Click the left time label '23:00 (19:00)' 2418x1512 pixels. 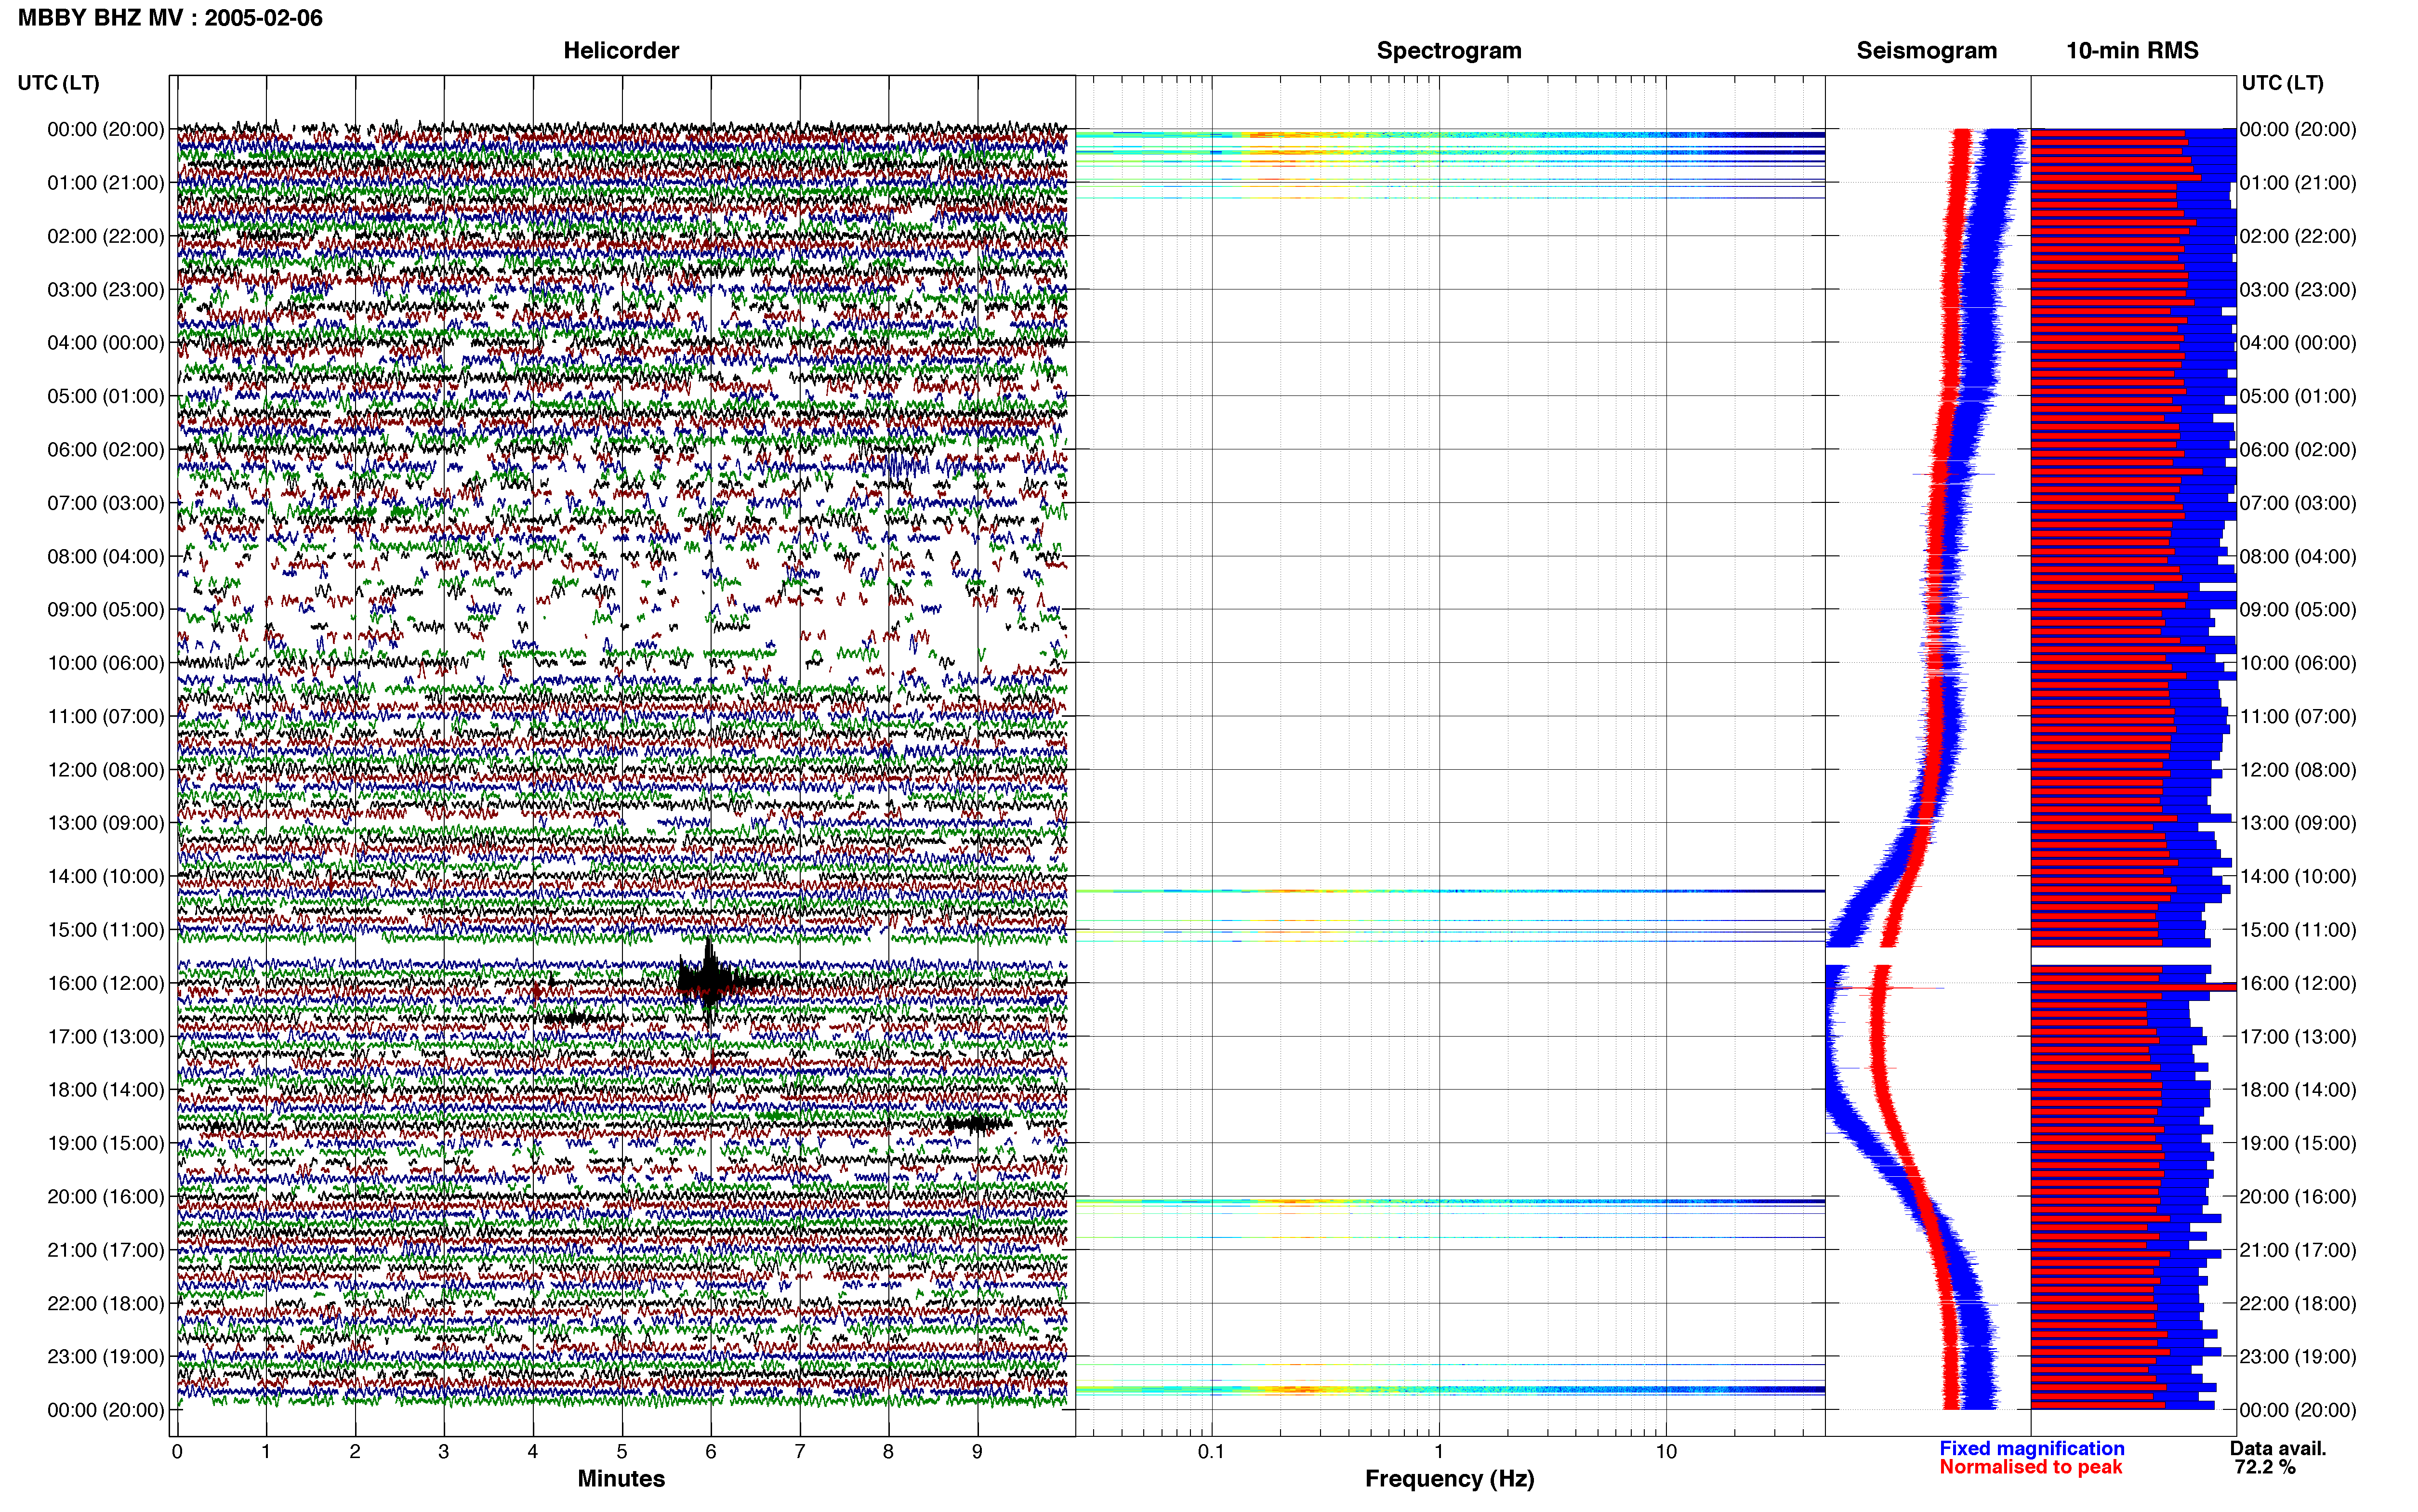tap(105, 1356)
